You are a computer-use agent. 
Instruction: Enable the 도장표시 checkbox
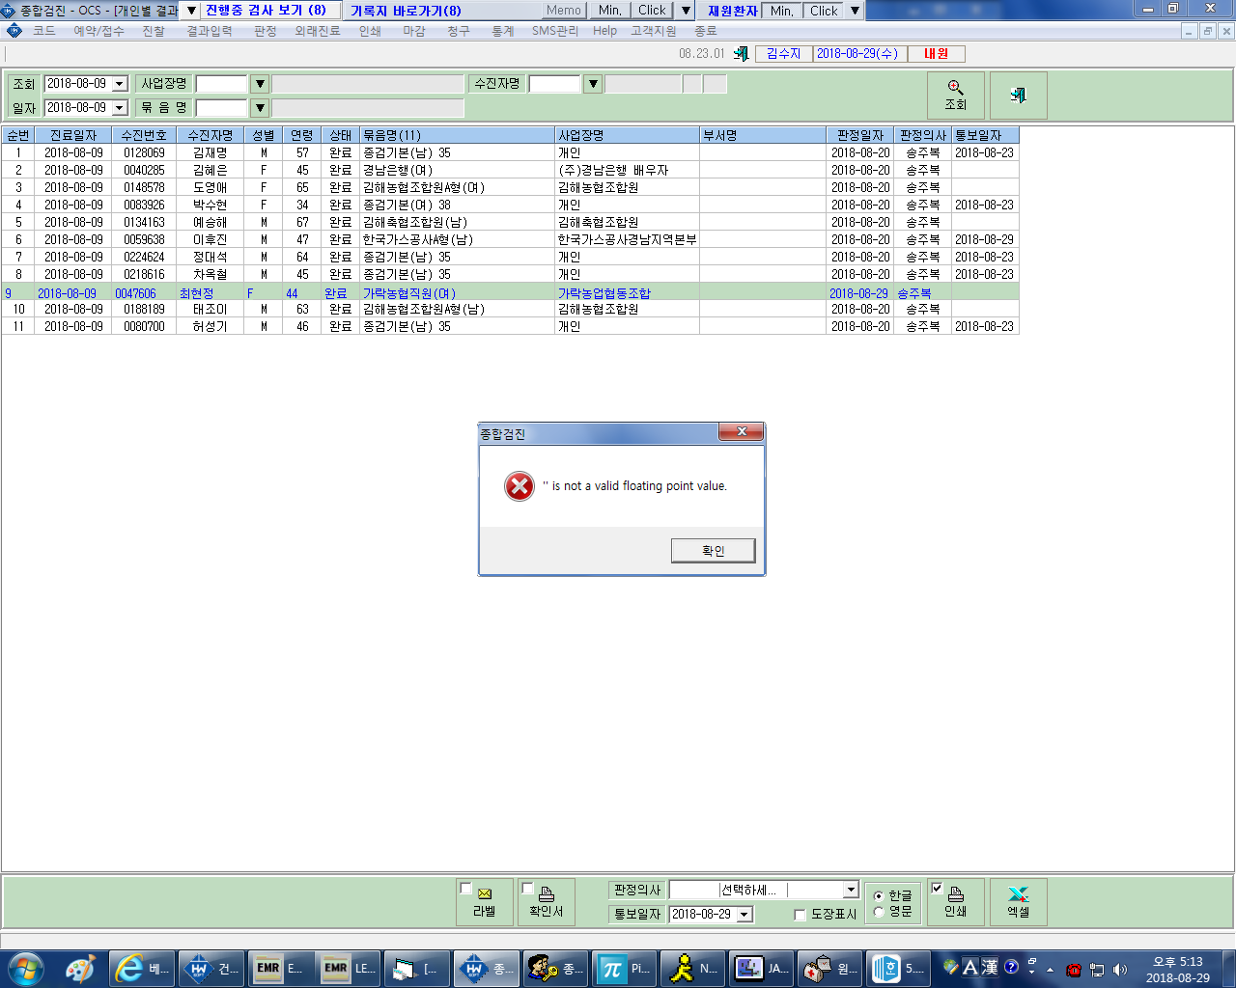coord(800,915)
